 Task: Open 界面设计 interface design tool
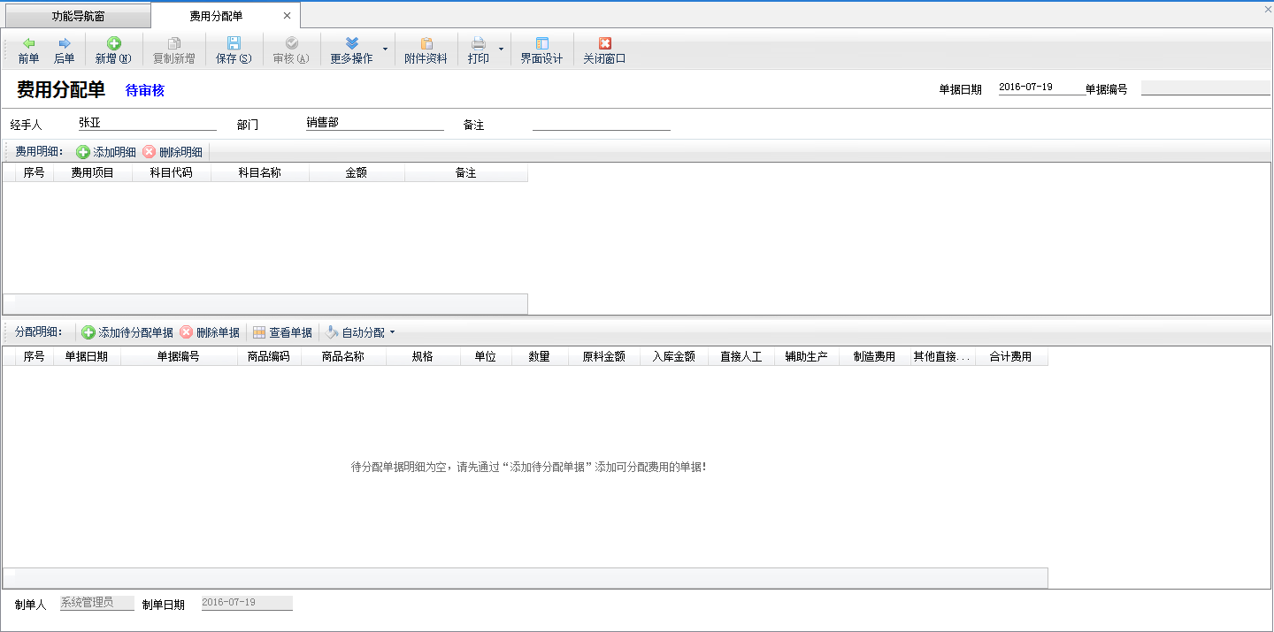(x=541, y=43)
